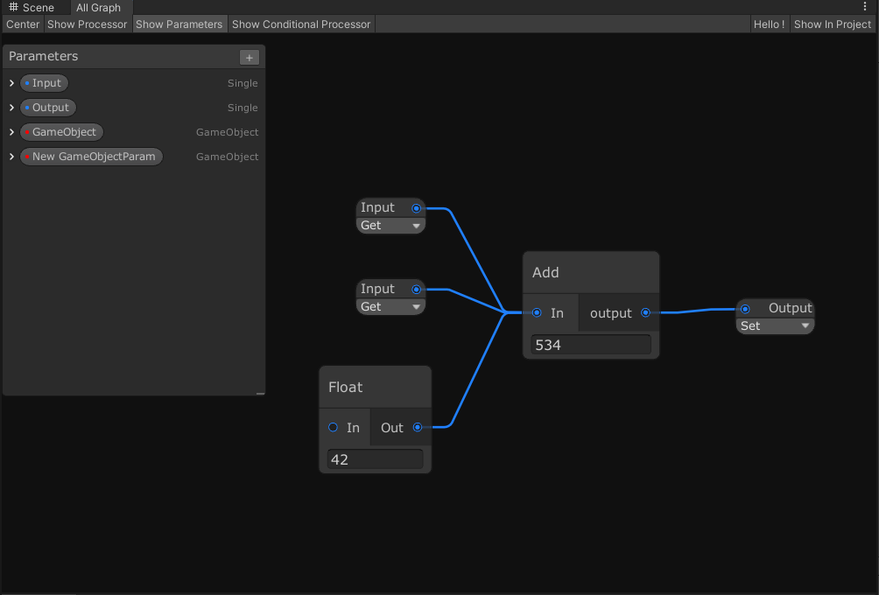
Task: Toggle Show Conditional Processor view
Action: (301, 24)
